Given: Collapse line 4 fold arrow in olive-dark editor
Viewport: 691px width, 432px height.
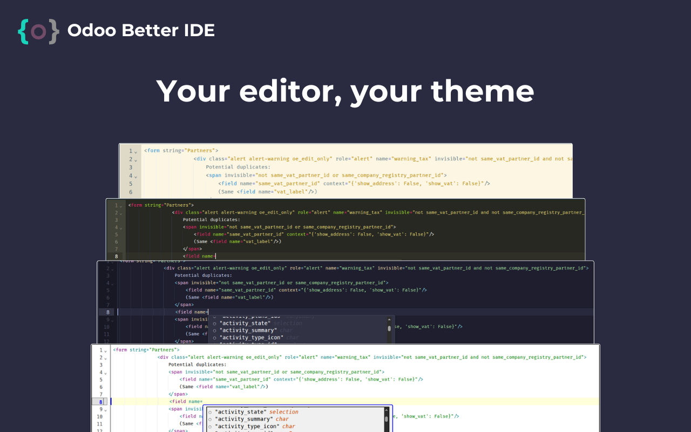Looking at the screenshot, I should (x=121, y=228).
